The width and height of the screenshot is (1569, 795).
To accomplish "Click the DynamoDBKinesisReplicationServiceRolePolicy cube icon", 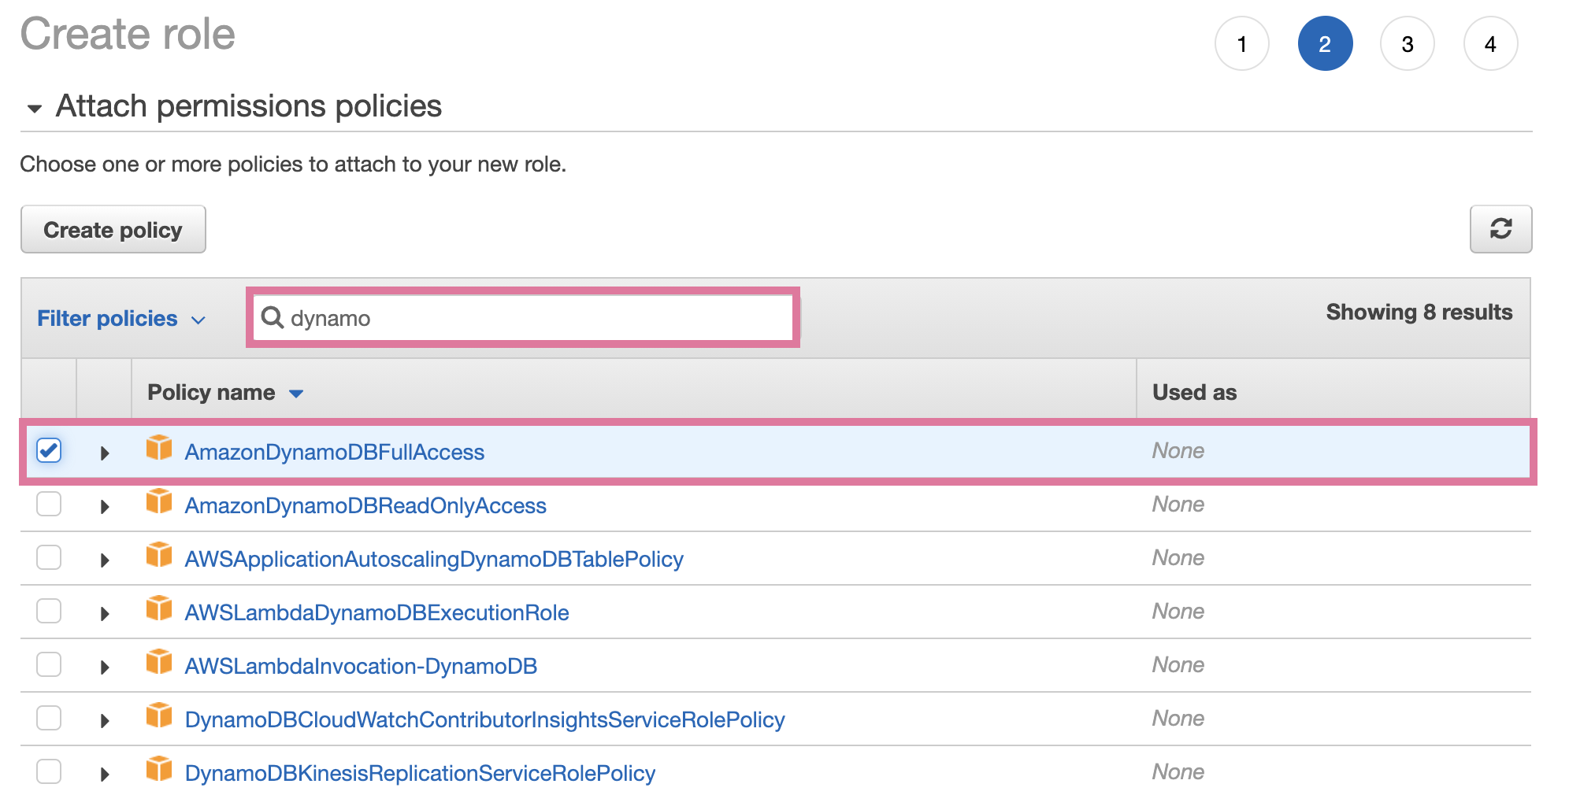I will (159, 769).
